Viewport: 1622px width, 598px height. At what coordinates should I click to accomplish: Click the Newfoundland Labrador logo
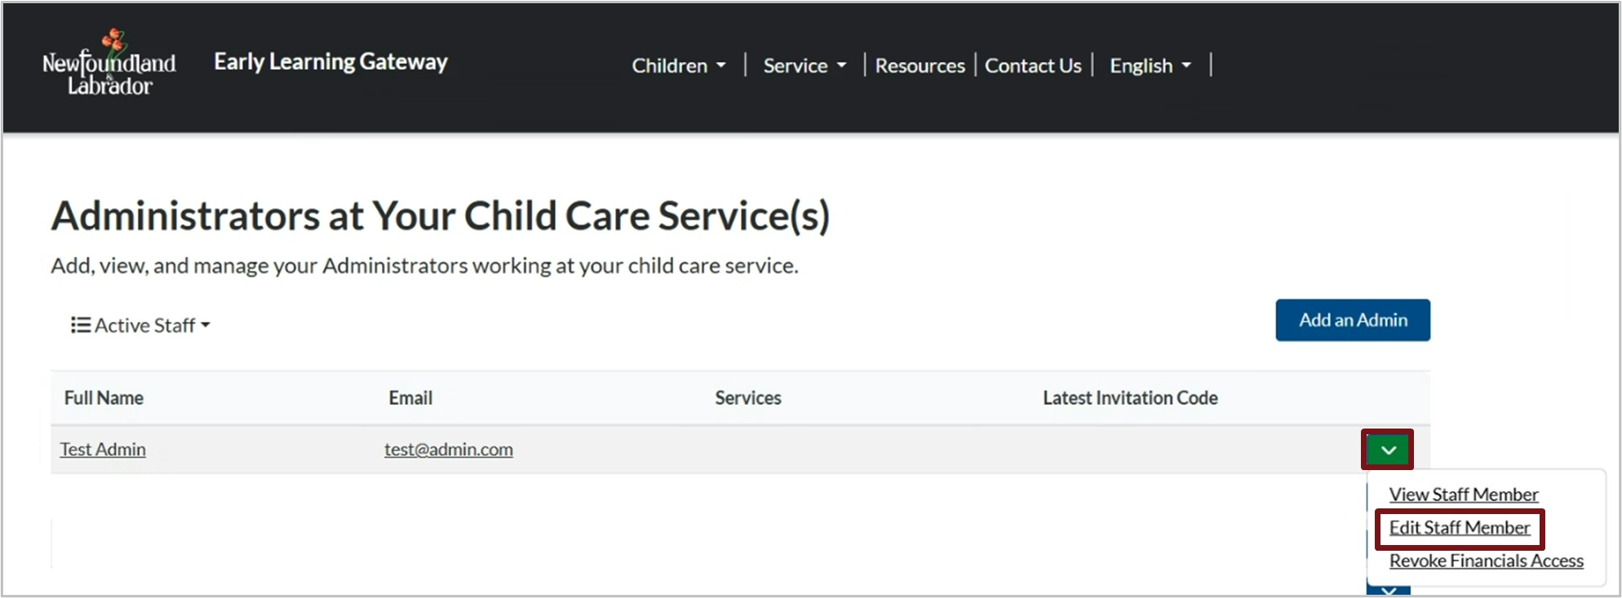coord(109,63)
